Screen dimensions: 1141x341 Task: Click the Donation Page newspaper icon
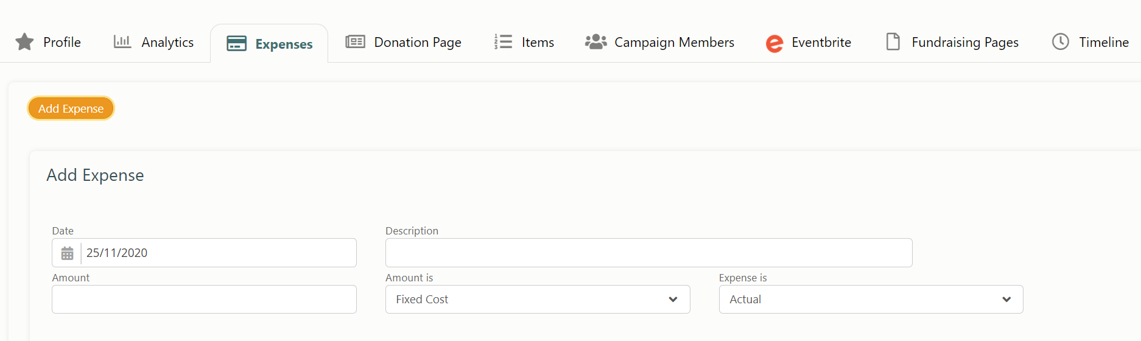click(x=355, y=41)
